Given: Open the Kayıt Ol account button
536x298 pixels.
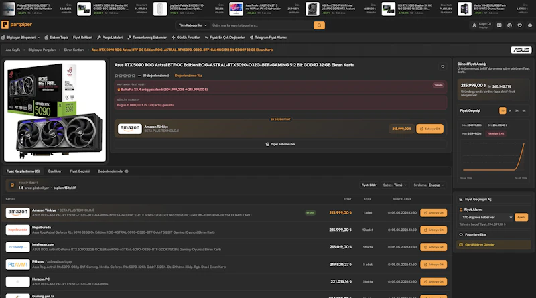Looking at the screenshot, I should [x=482, y=25].
